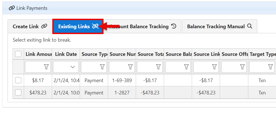Viewport: 276px width, 114px height.
Task: Check the box for the $478.23 link row
Action: 18,93
